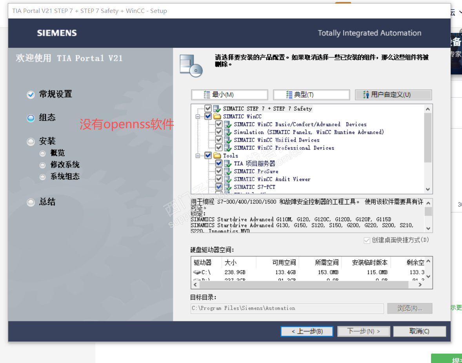Toggle Simulation (SIMATIC Panels) checkbox

coord(218,132)
